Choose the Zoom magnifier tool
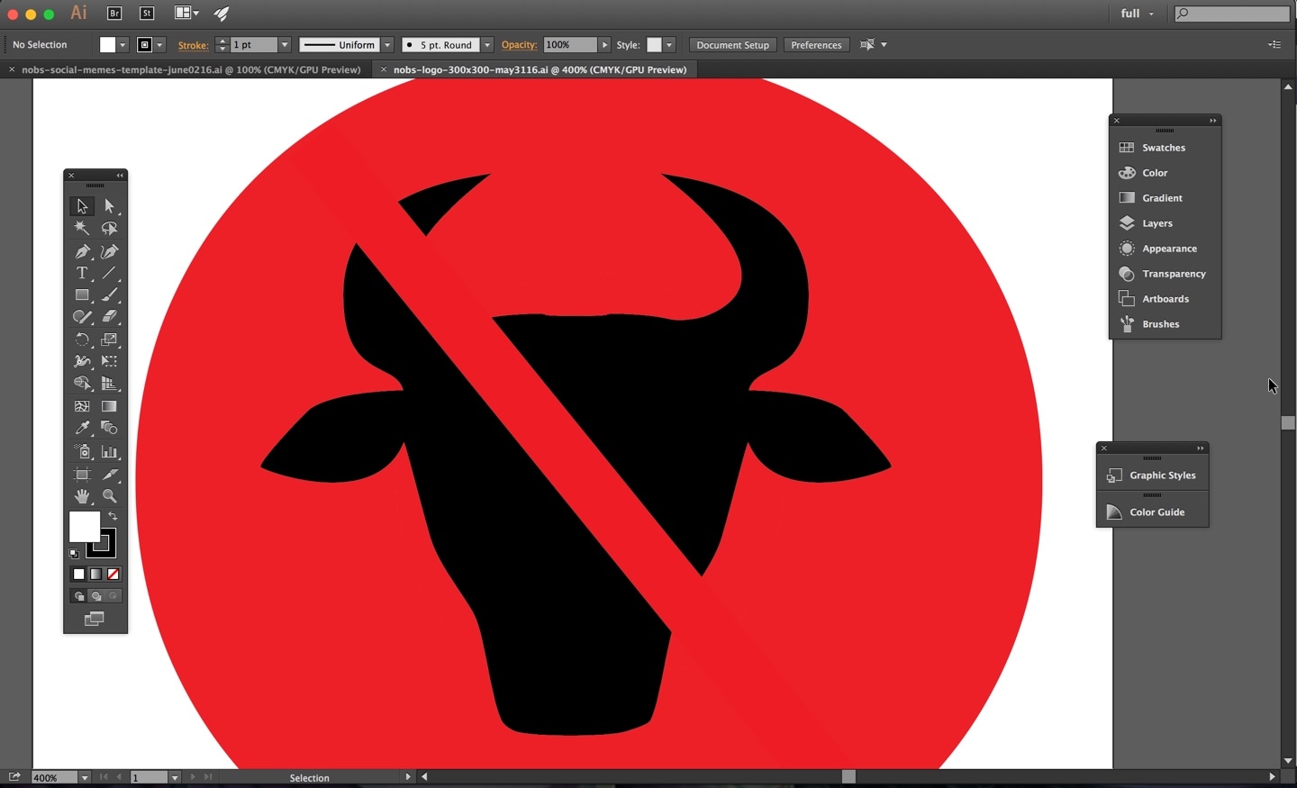This screenshot has width=1297, height=788. tap(110, 496)
